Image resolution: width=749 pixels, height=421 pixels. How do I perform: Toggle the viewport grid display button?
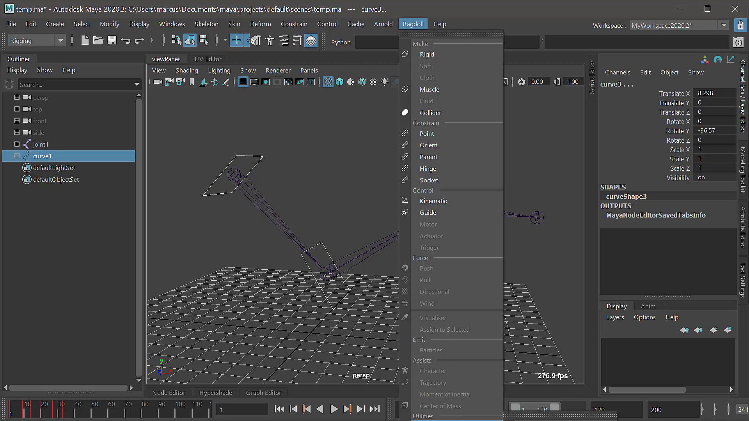click(243, 82)
